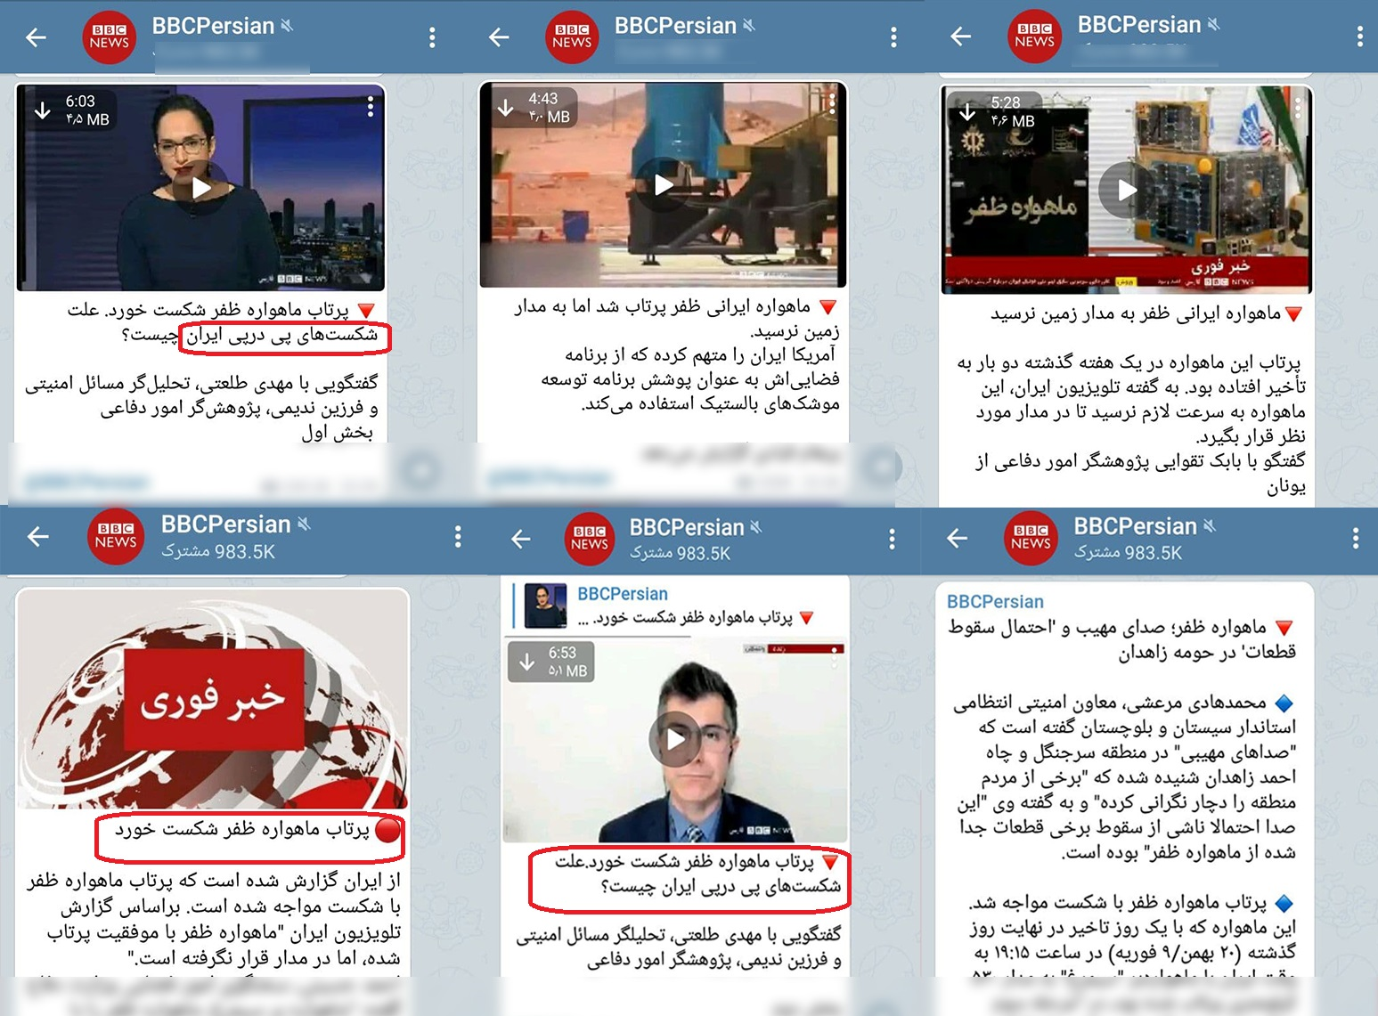Tap the muted speaker icon above the breaking-news image
Viewport: 1378px width, 1016px height.
[x=304, y=524]
